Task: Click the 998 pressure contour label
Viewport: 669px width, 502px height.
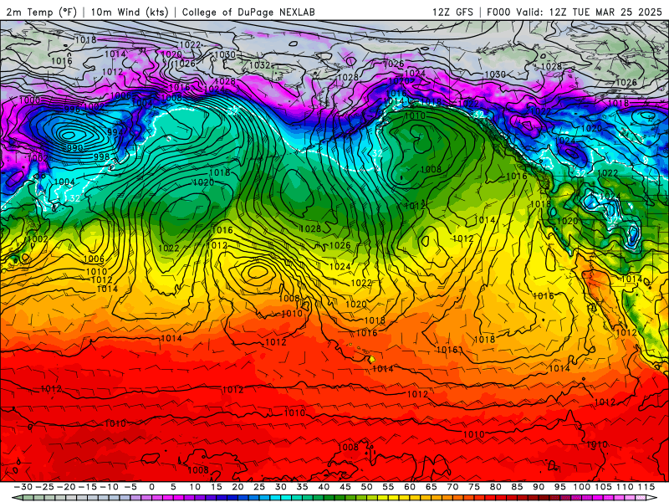Action: click(101, 156)
